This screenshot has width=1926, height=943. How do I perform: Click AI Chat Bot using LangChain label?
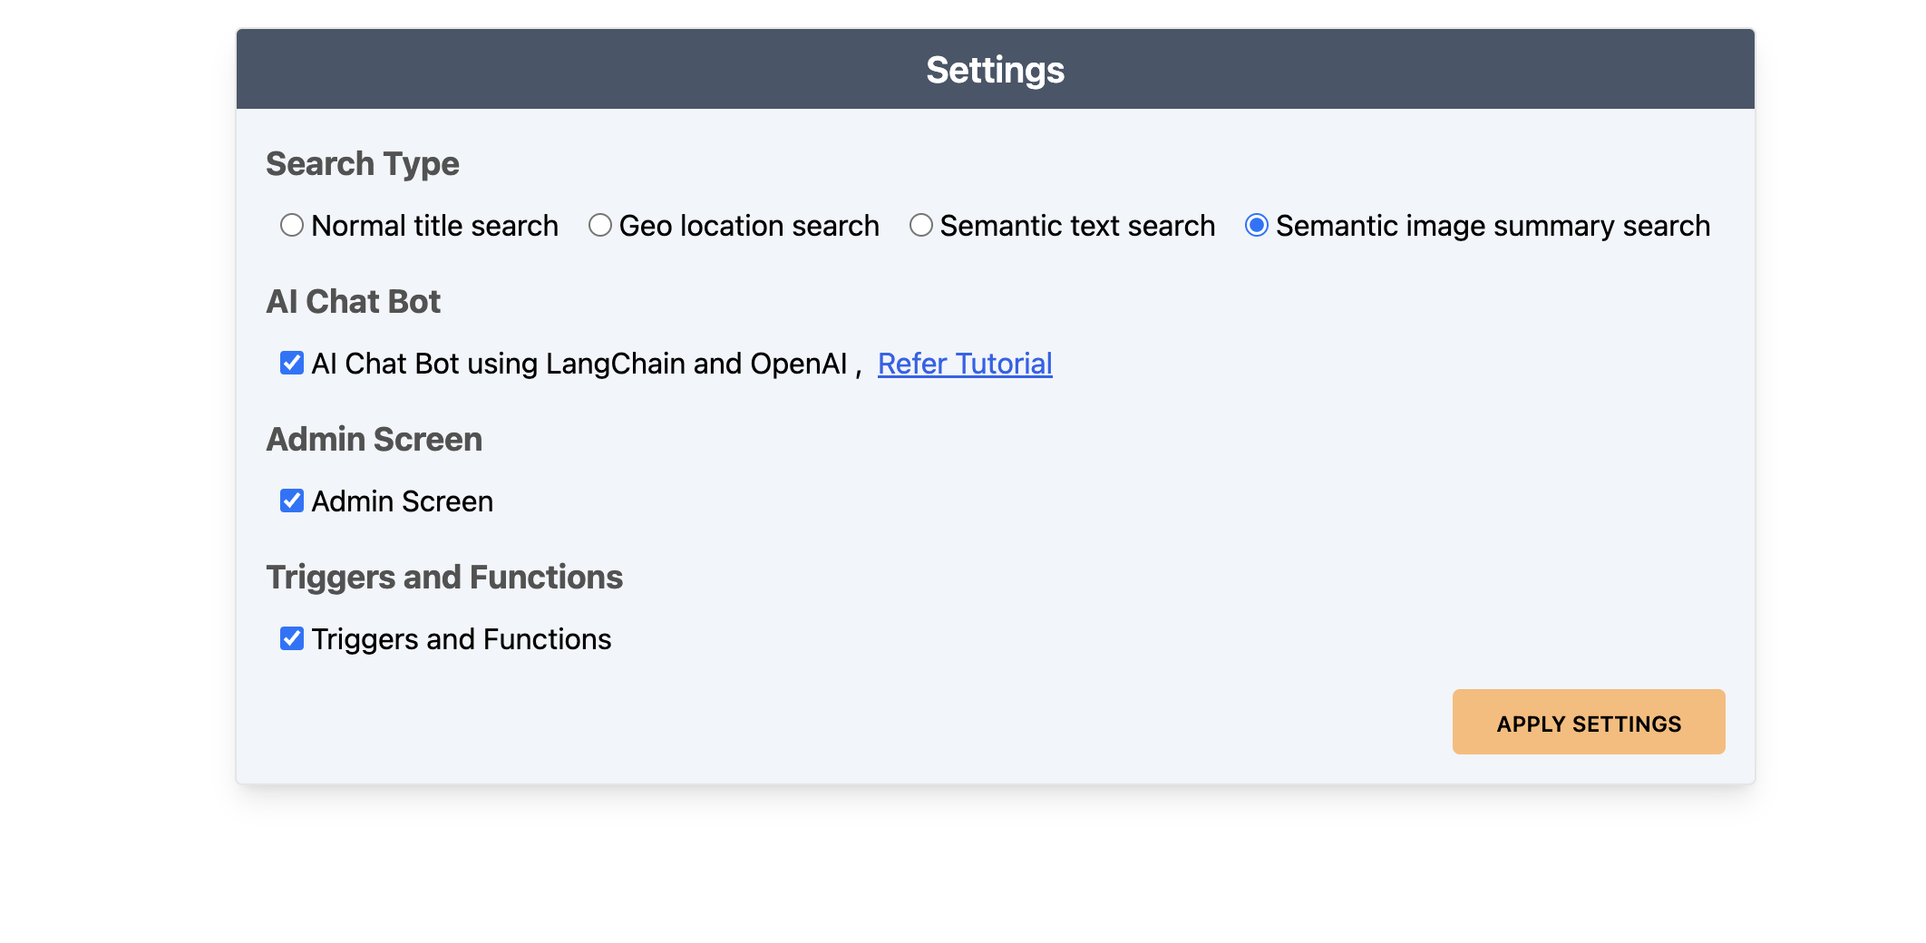pos(579,364)
